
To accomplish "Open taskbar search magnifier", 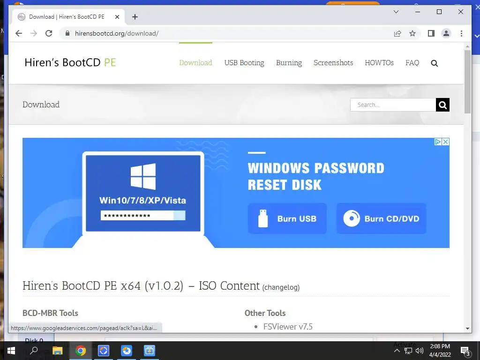I will [x=34, y=351].
